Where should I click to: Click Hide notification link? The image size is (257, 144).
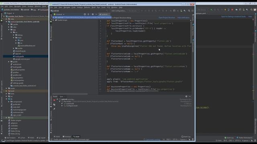click(184, 18)
